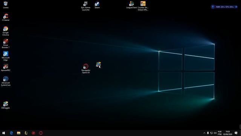Open the network tray icon
Image resolution: width=241 pixels, height=136 pixels.
click(x=212, y=133)
